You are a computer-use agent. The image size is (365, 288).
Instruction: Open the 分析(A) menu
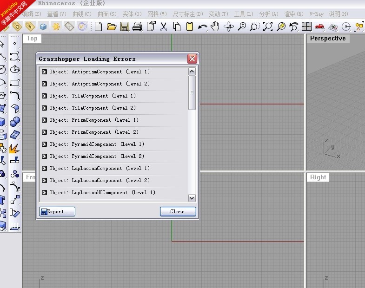[x=269, y=14]
